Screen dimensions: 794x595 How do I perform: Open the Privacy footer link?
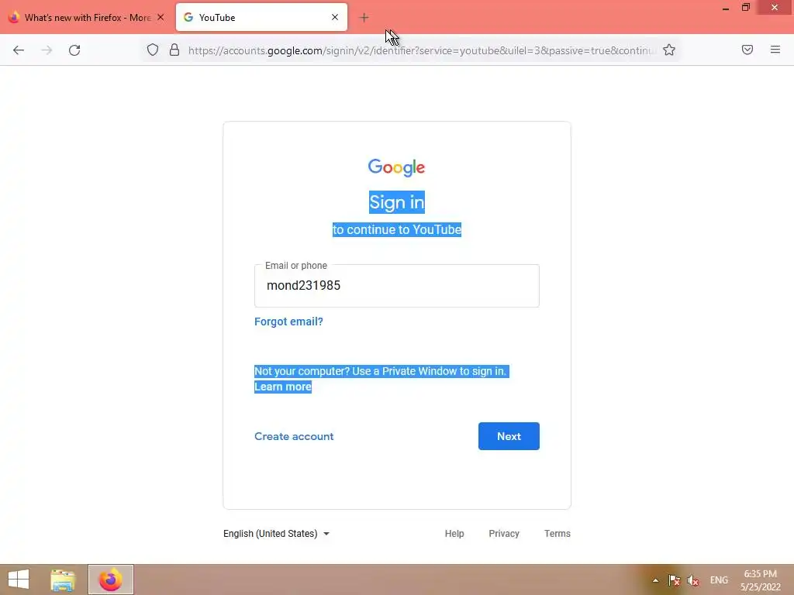click(504, 534)
